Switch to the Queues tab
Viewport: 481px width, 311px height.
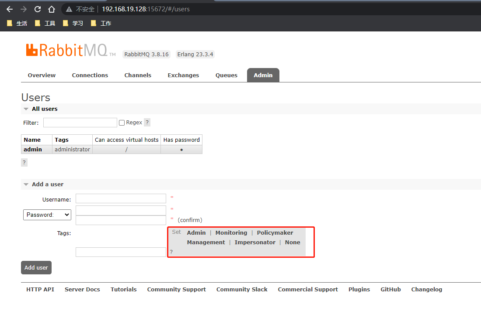tap(227, 75)
